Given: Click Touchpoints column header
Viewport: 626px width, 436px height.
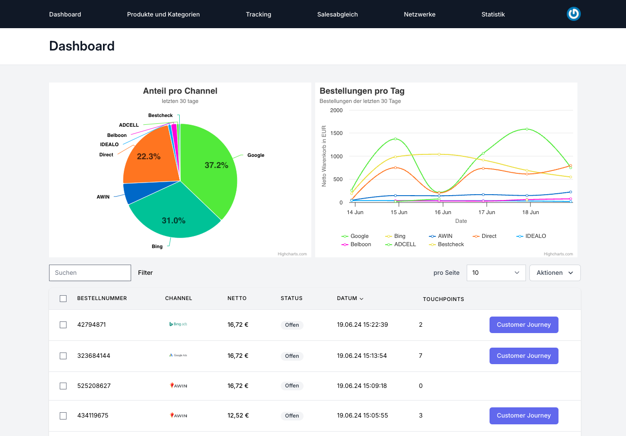Looking at the screenshot, I should pyautogui.click(x=443, y=299).
